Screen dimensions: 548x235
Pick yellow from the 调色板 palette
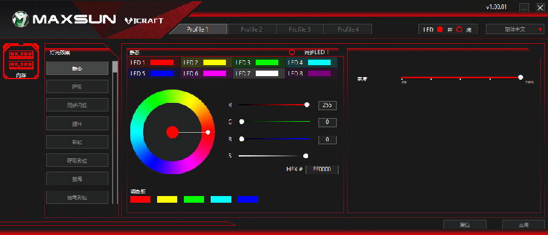pyautogui.click(x=167, y=199)
